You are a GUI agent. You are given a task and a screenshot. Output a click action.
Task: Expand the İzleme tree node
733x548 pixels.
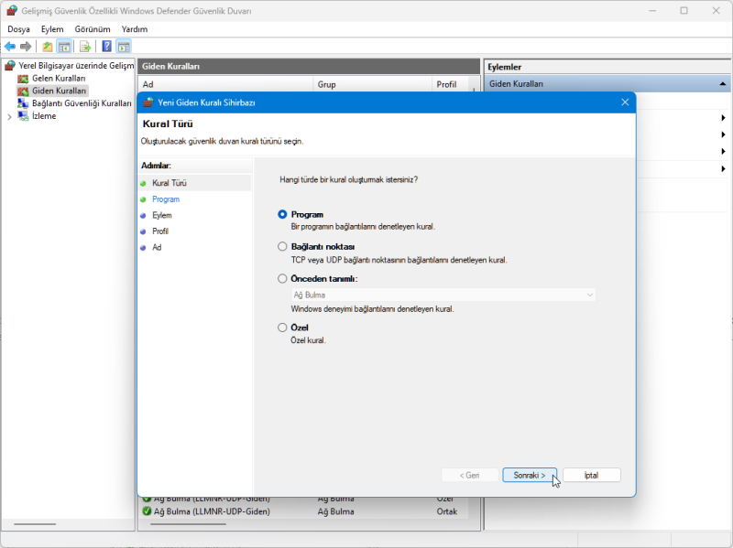tap(9, 116)
